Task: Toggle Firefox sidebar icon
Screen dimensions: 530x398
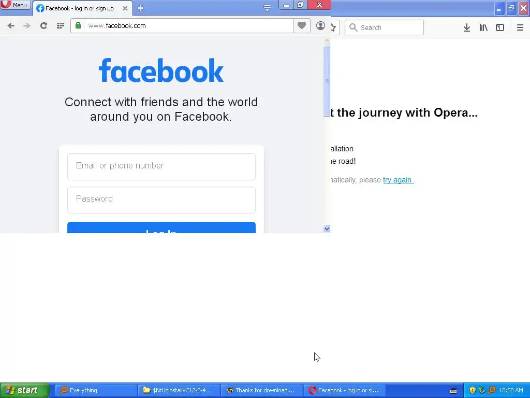Action: (x=500, y=28)
